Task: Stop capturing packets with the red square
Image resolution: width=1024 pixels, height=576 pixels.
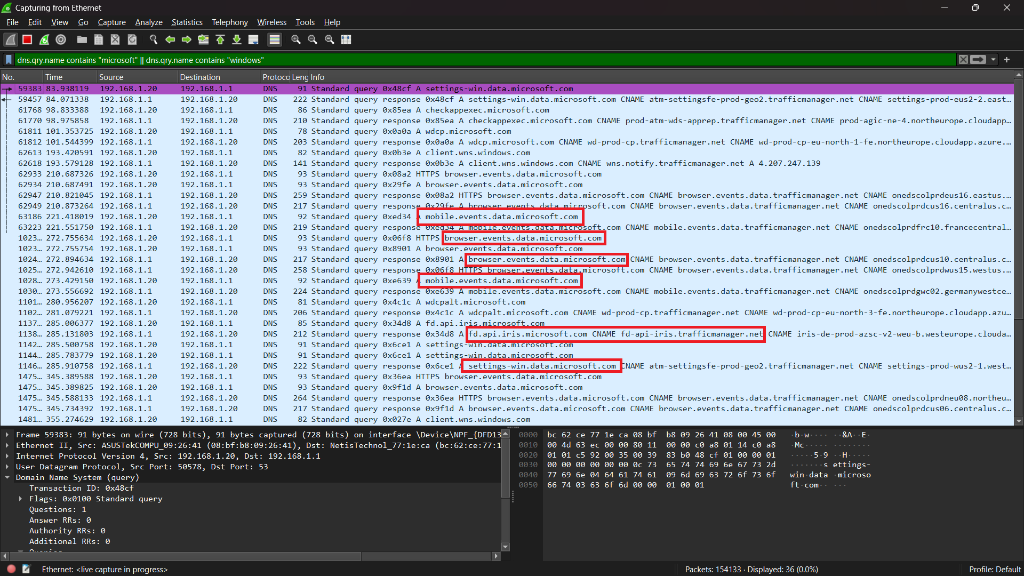Action: [x=27, y=39]
